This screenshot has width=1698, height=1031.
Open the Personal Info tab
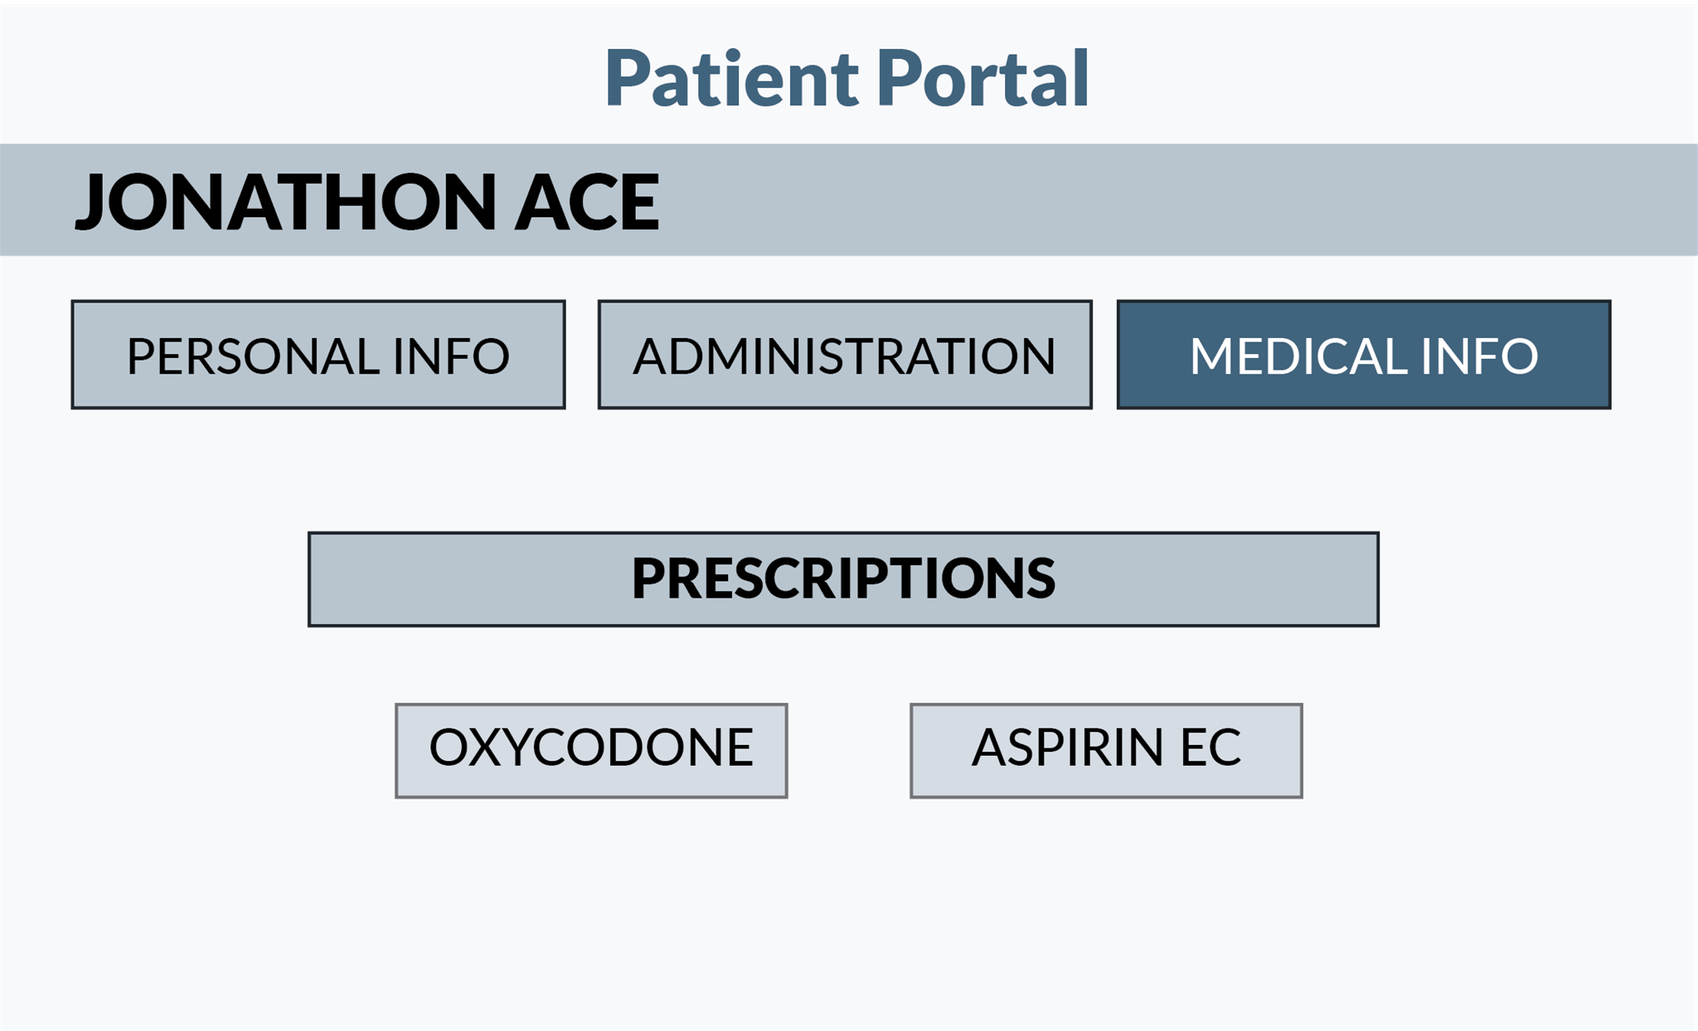pos(318,355)
